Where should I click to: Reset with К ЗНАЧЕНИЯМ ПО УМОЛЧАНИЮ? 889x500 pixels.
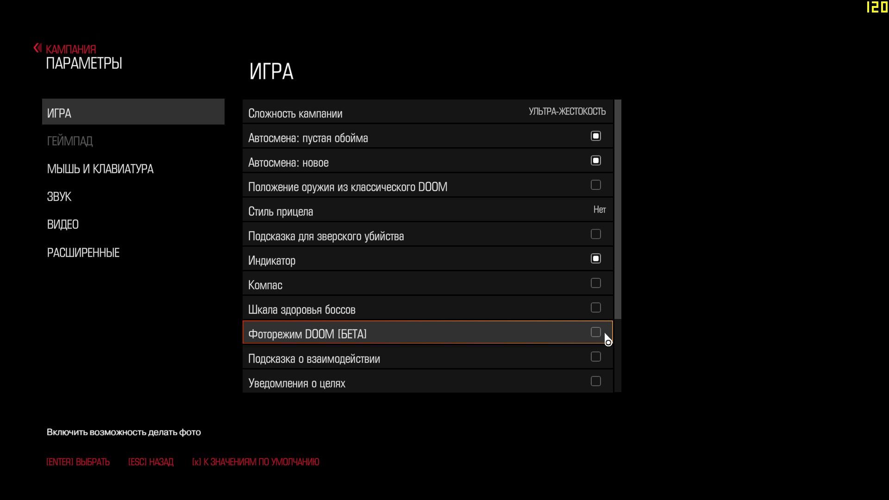[x=256, y=462]
